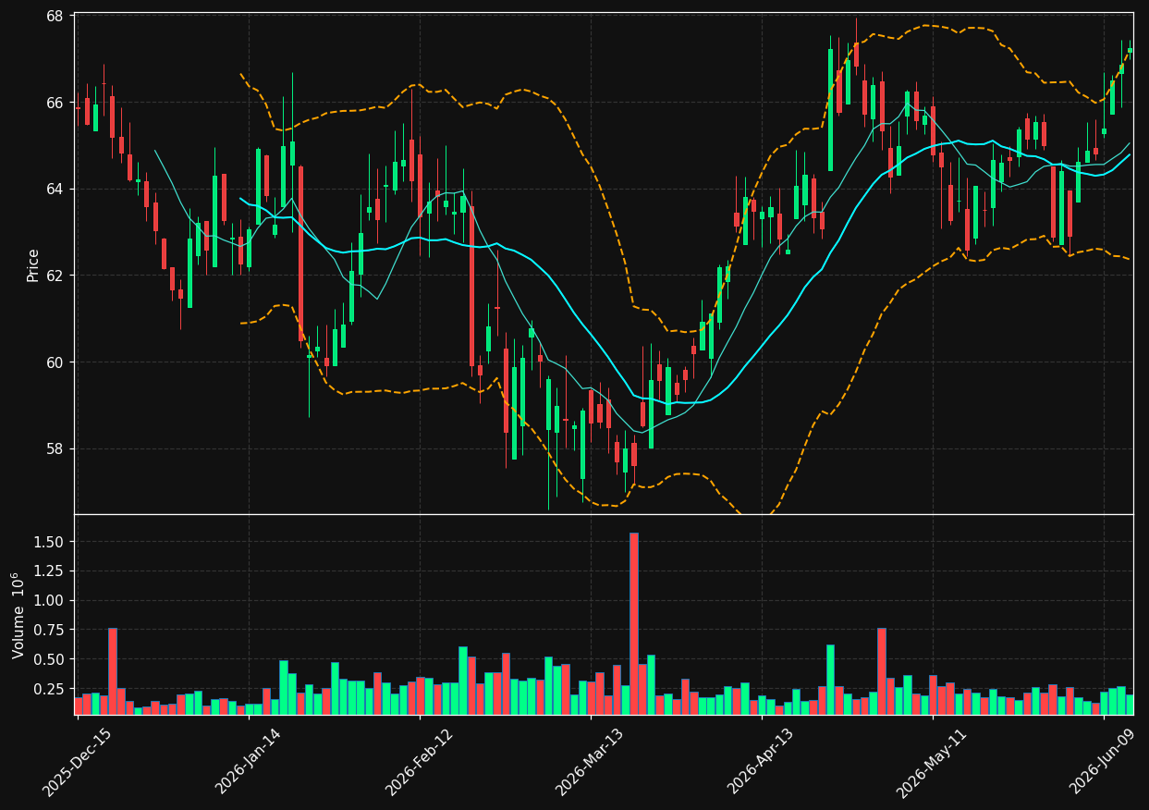The width and height of the screenshot is (1149, 810).
Task: Click the 1.25 volume axis tick
Action: 49,571
